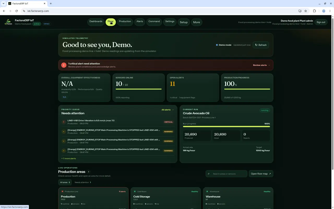Open a new browser tab

tap(51, 4)
